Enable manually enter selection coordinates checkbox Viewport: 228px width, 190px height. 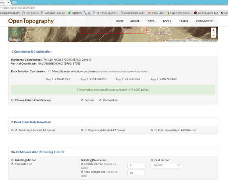[x=49, y=71]
